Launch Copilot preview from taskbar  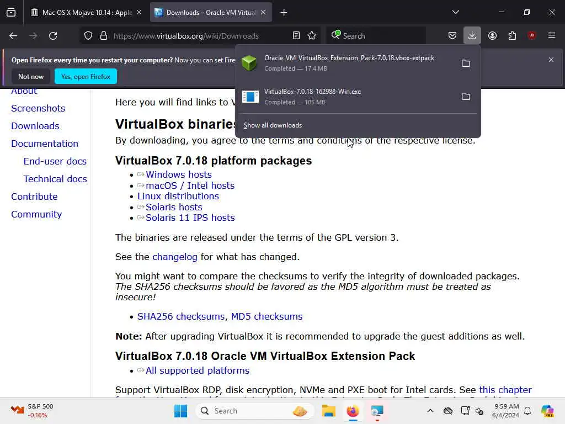[548, 411]
